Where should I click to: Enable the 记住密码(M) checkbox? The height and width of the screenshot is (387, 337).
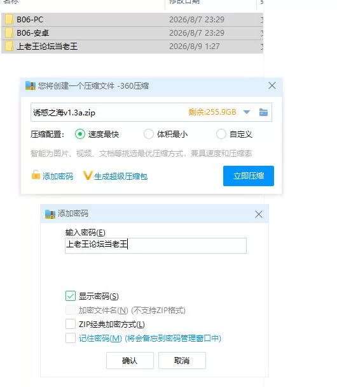[x=71, y=338]
